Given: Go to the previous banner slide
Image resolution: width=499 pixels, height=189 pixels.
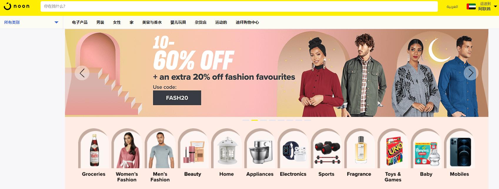Looking at the screenshot, I should pos(82,73).
